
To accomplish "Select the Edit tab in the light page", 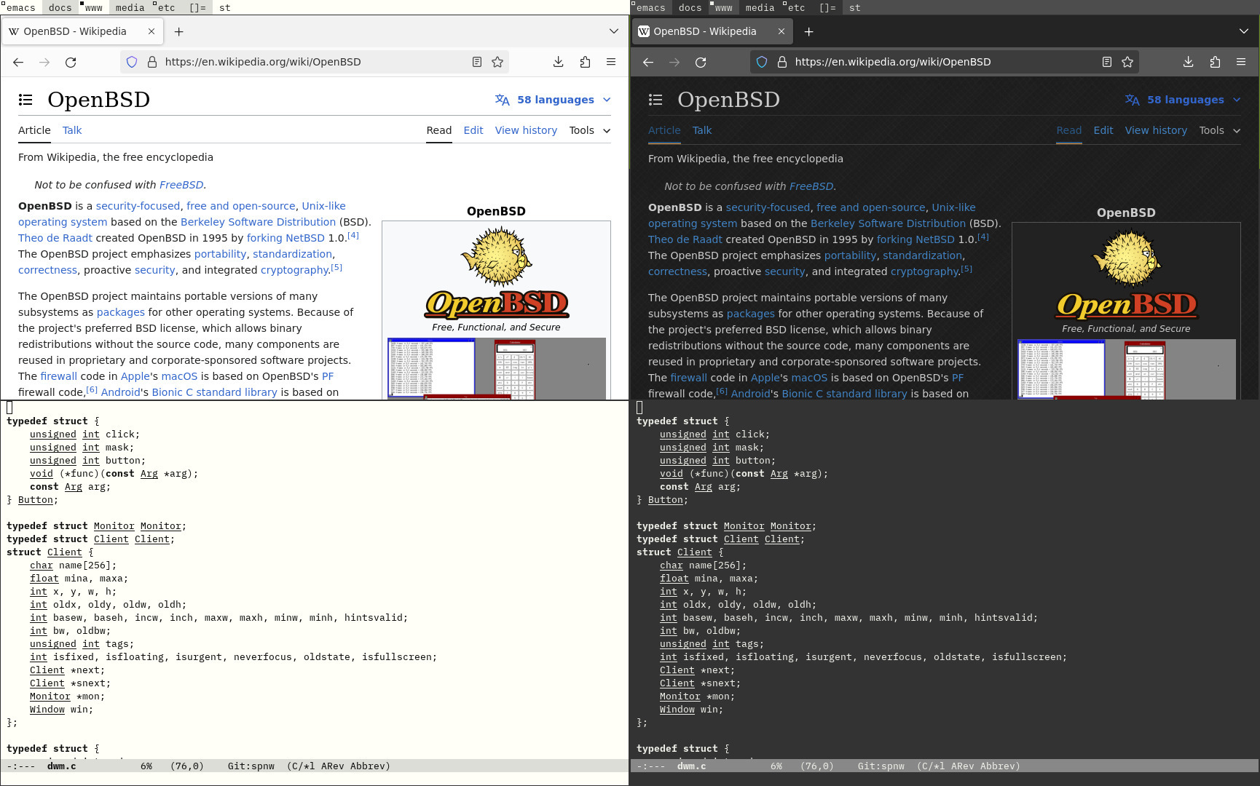I will (473, 130).
